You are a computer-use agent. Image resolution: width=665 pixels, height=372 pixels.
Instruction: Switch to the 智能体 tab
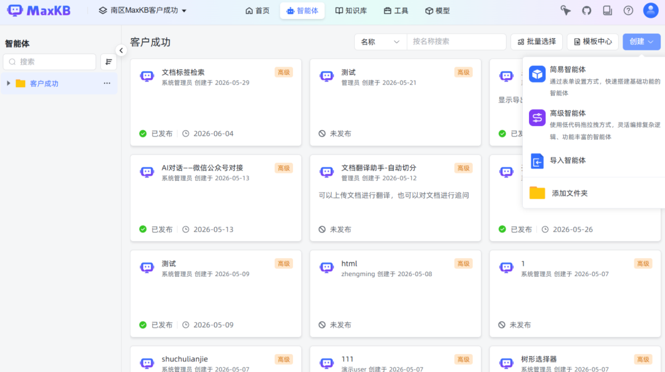tap(302, 10)
